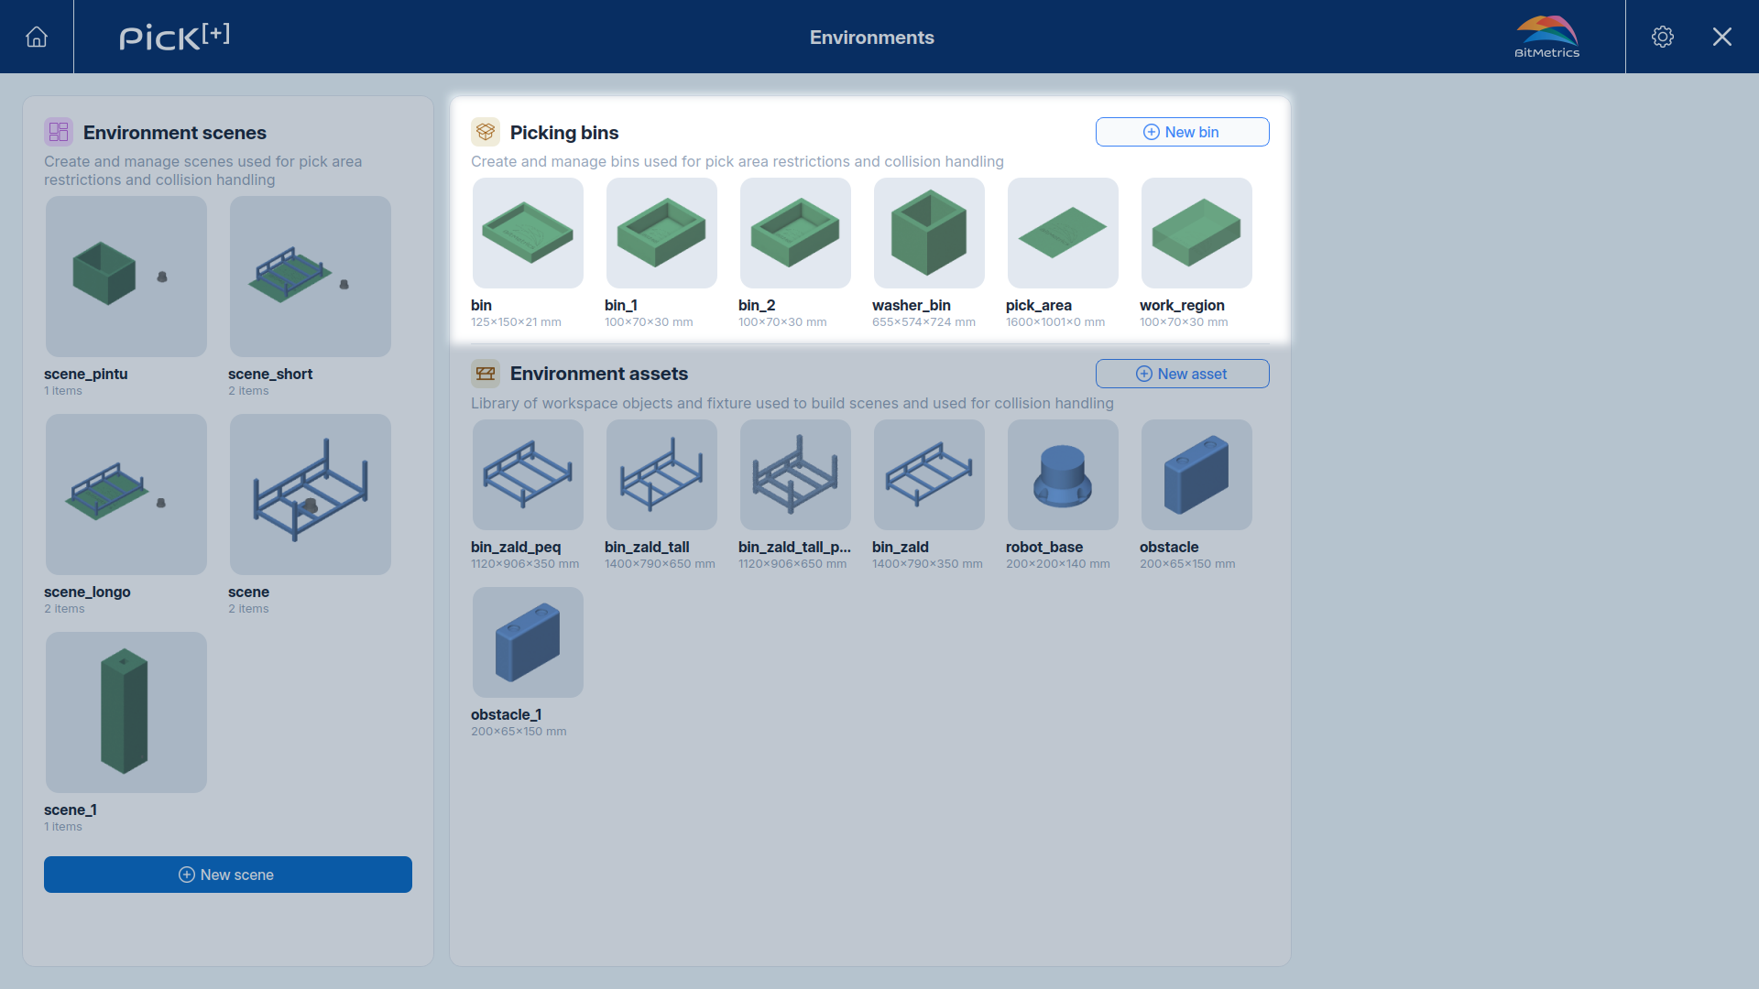The image size is (1759, 989).
Task: Open the scene_short scene thumbnail
Action: click(x=311, y=277)
